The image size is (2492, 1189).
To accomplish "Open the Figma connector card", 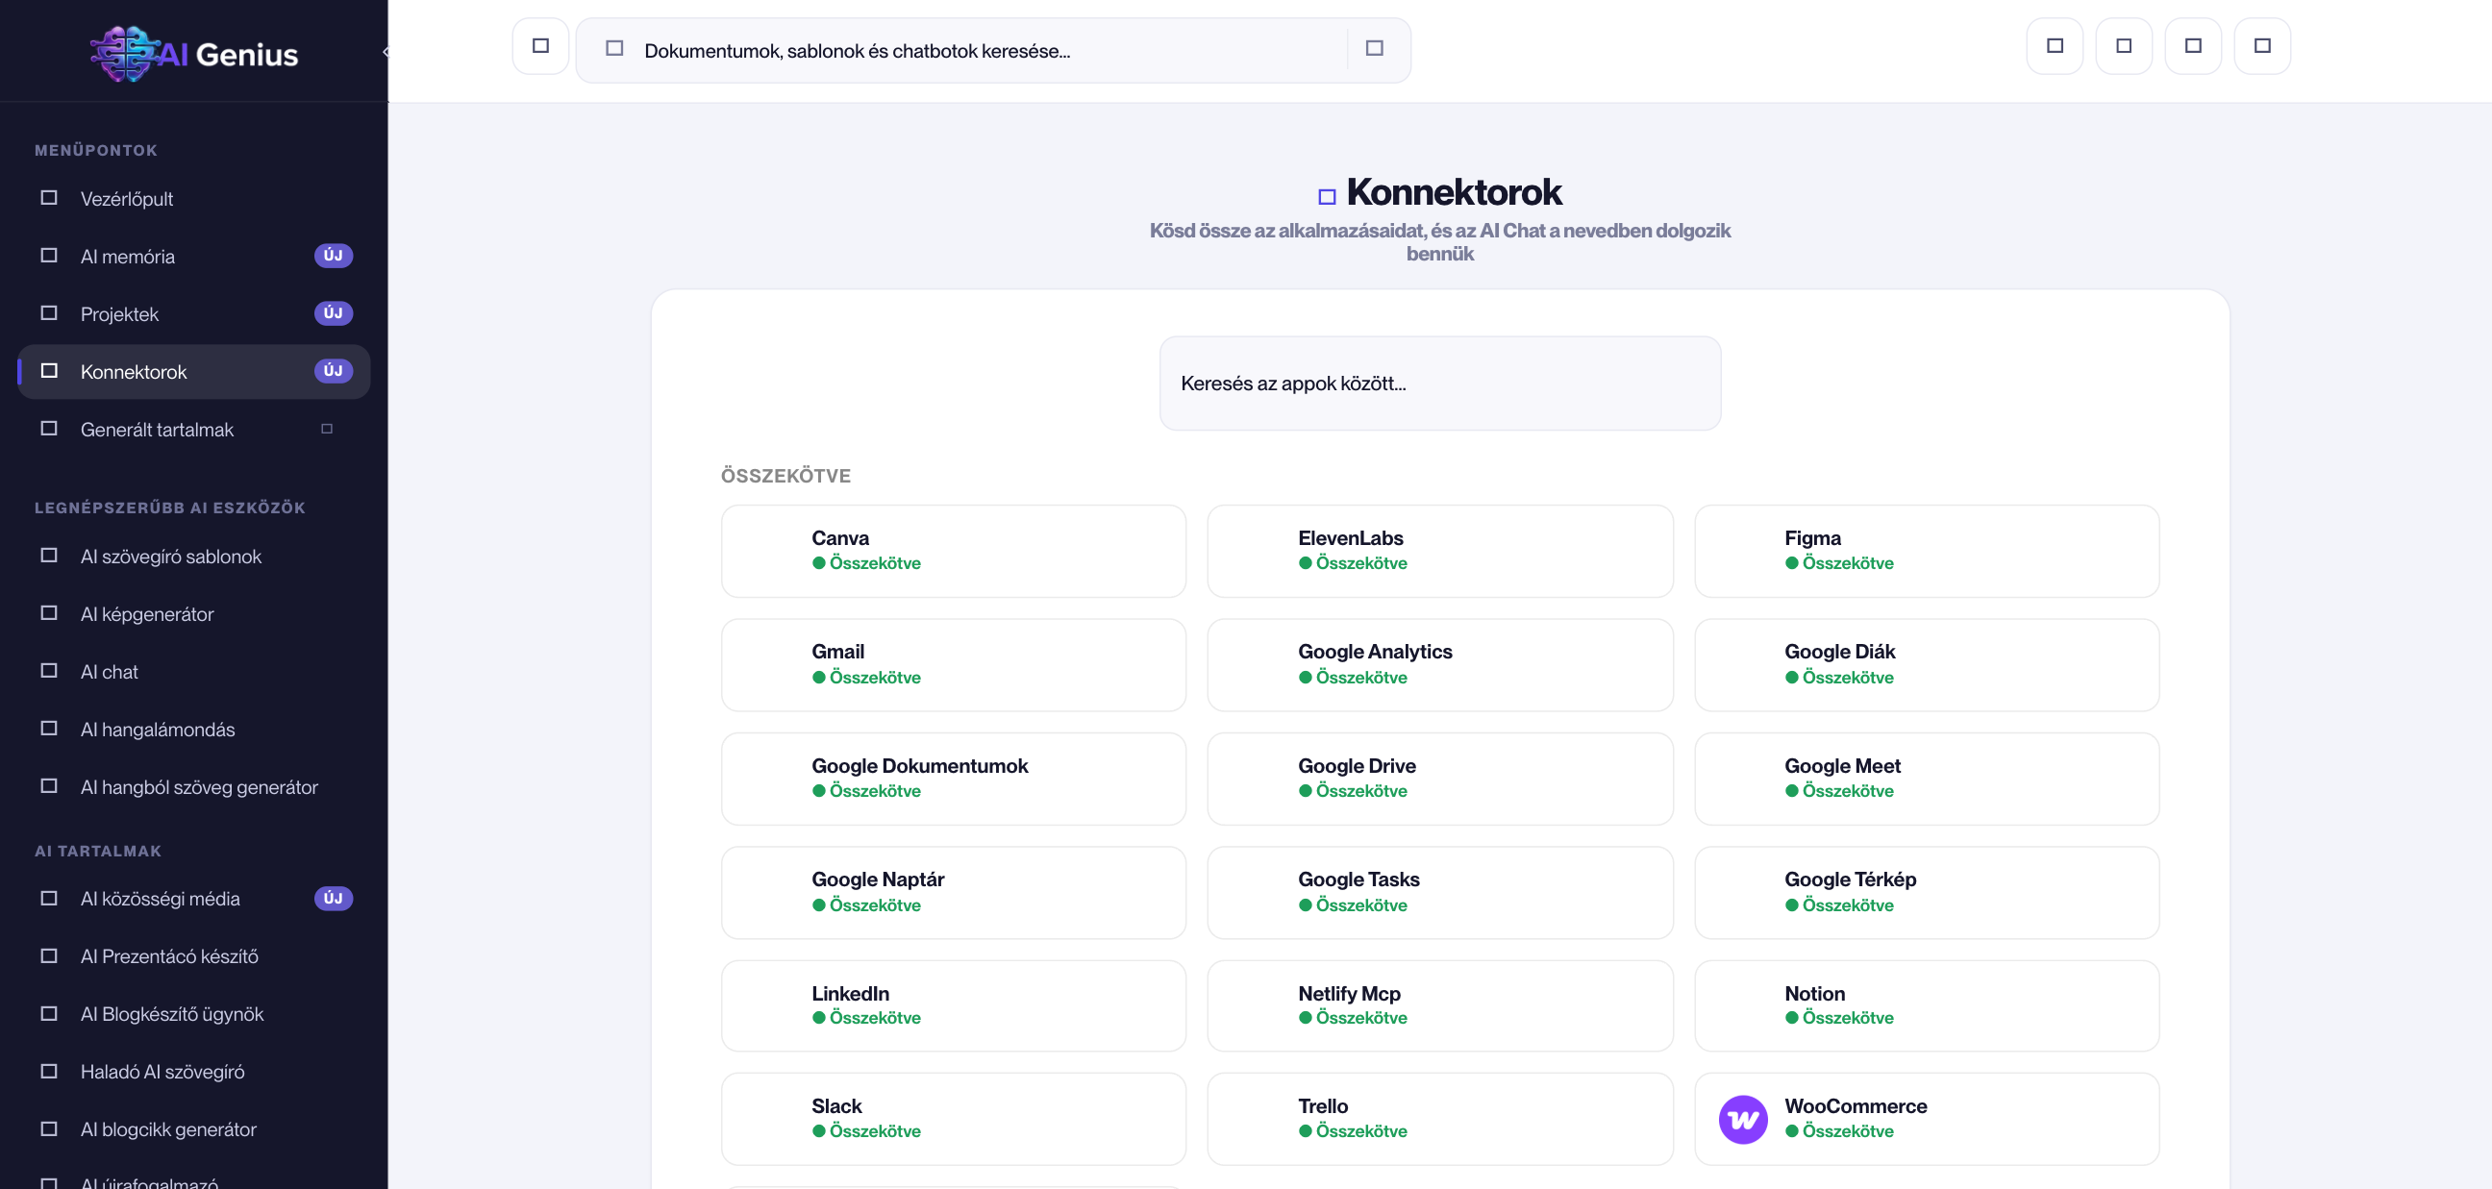I will click(1926, 551).
